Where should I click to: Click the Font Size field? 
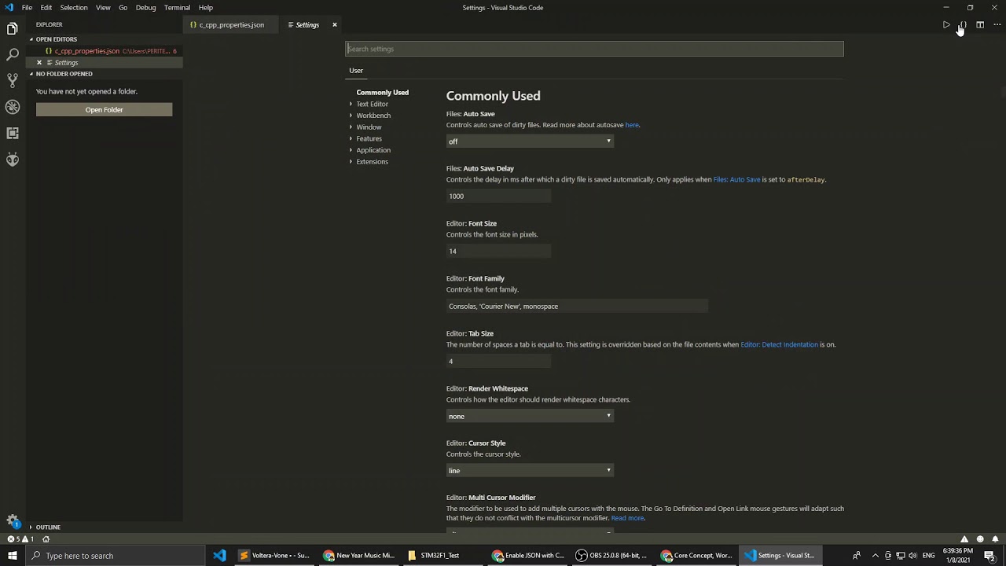coord(498,252)
